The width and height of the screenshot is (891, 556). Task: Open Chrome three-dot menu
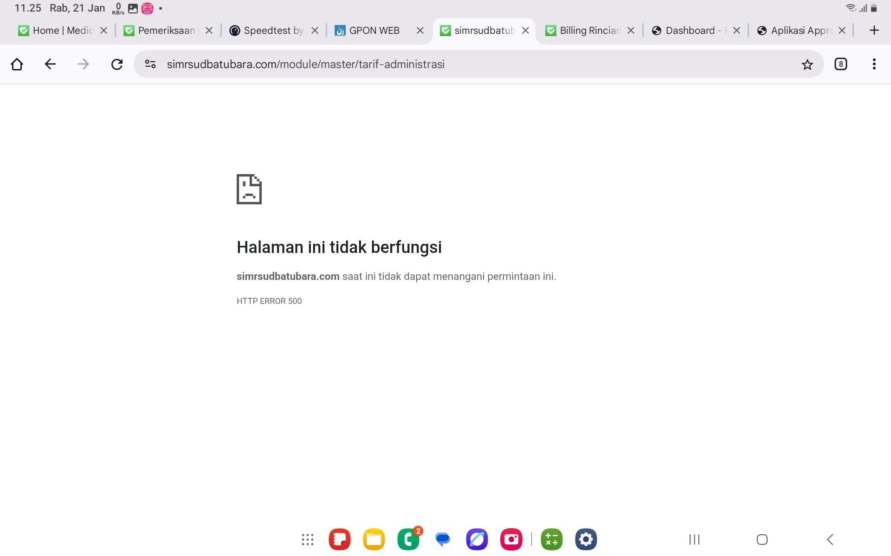874,64
